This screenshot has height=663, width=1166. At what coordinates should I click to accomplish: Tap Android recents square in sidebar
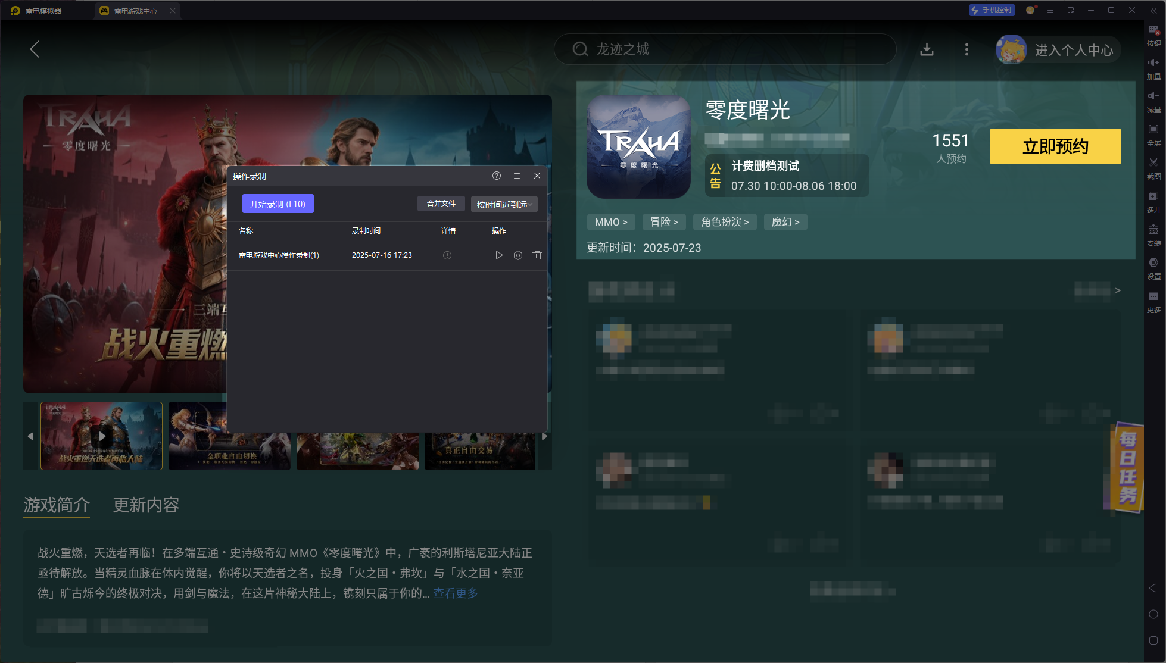1153,640
